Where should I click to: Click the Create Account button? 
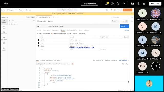click(128, 10)
